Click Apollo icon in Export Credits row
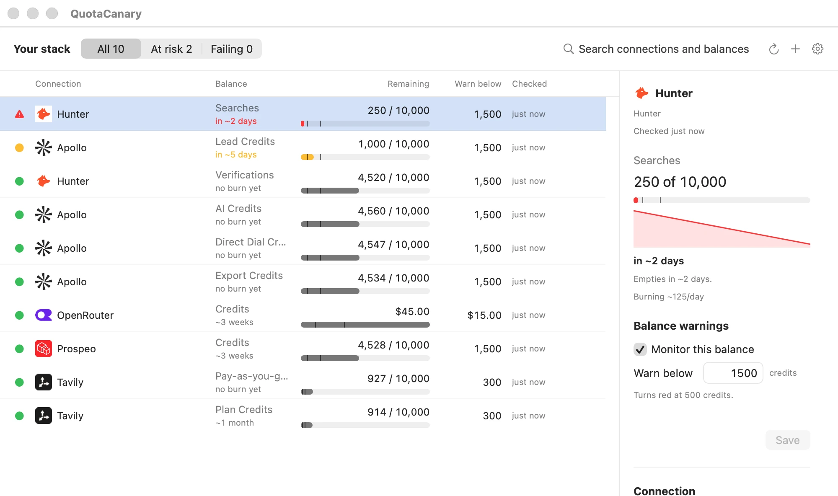 (x=44, y=282)
